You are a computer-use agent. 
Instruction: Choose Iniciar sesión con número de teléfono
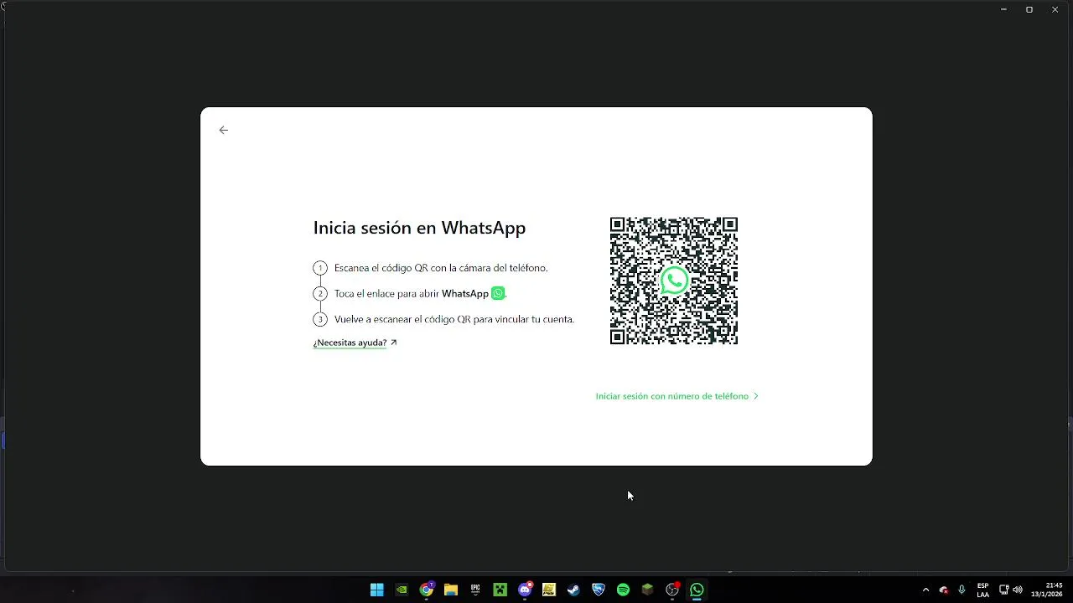pyautogui.click(x=676, y=396)
